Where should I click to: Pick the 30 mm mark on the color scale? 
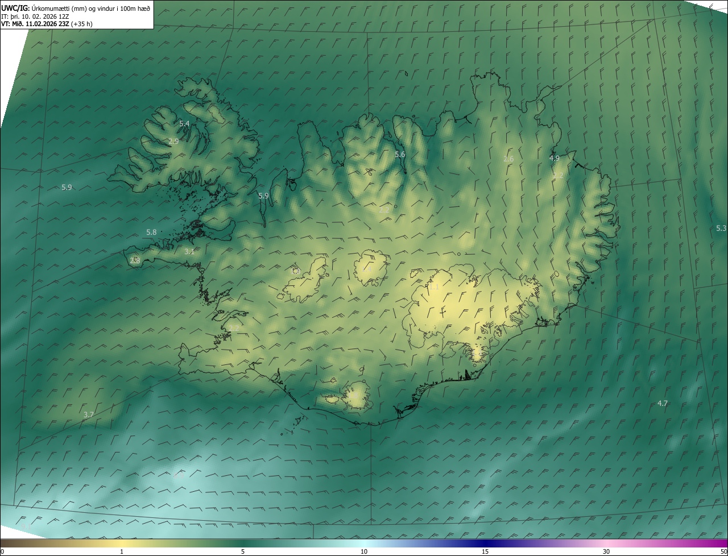[606, 551]
